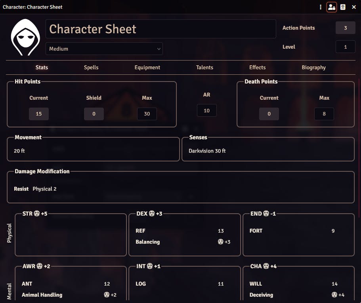Image resolution: width=361 pixels, height=303 pixels.
Task: Edit the Max Hit Points field
Action: [147, 114]
